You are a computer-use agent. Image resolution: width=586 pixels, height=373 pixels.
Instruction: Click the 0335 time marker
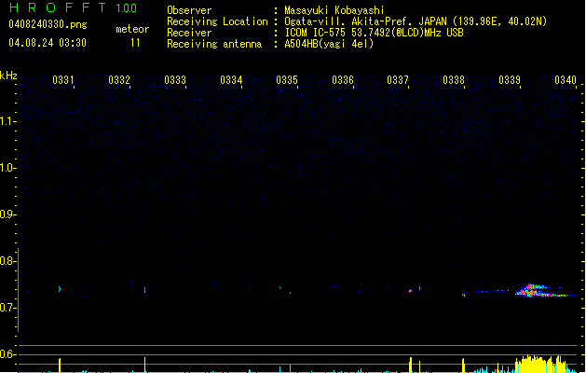[287, 80]
